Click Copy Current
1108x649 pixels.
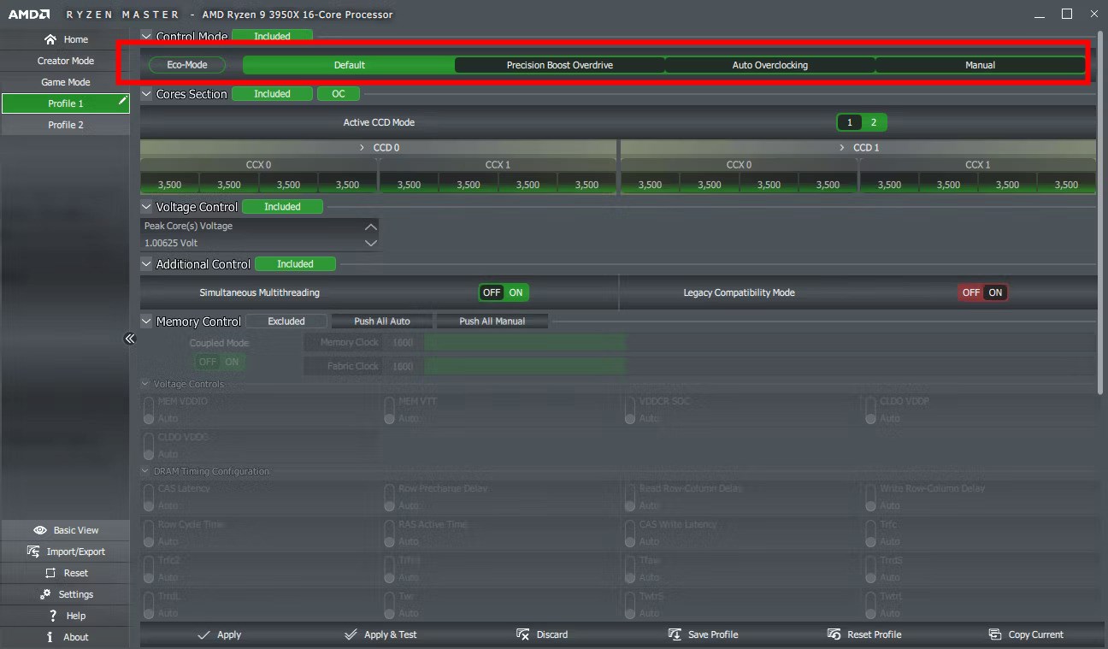[1026, 634]
